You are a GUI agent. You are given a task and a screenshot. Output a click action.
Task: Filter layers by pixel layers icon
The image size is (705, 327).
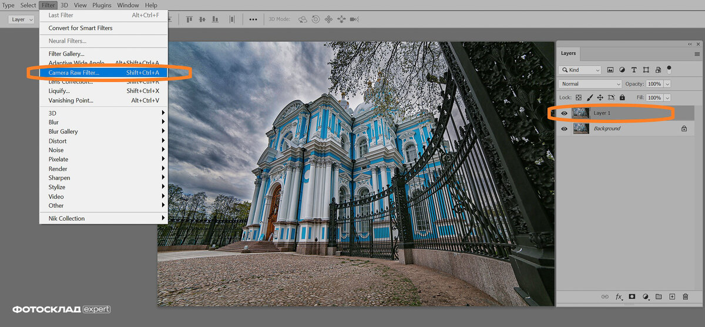tap(610, 70)
